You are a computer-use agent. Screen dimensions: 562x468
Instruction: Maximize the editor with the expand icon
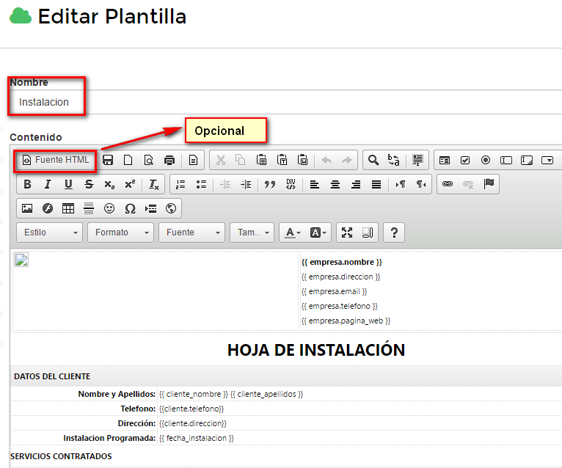coord(347,233)
